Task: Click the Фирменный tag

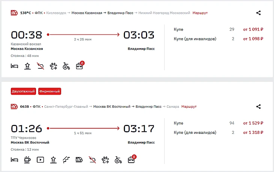Action: click(x=50, y=91)
